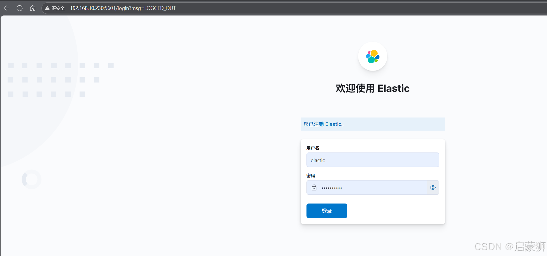This screenshot has height=256, width=547.
Task: Reload the page with the refresh icon
Action: click(x=20, y=8)
